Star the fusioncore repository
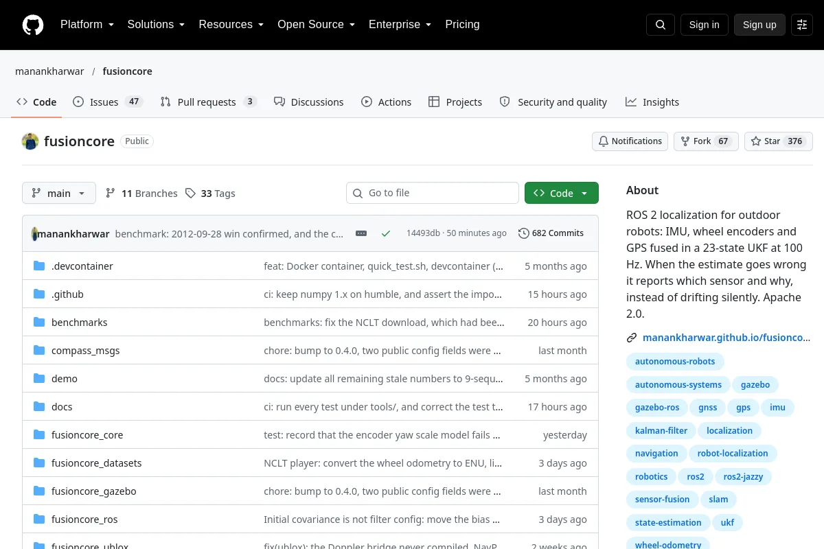824x549 pixels. [x=779, y=141]
